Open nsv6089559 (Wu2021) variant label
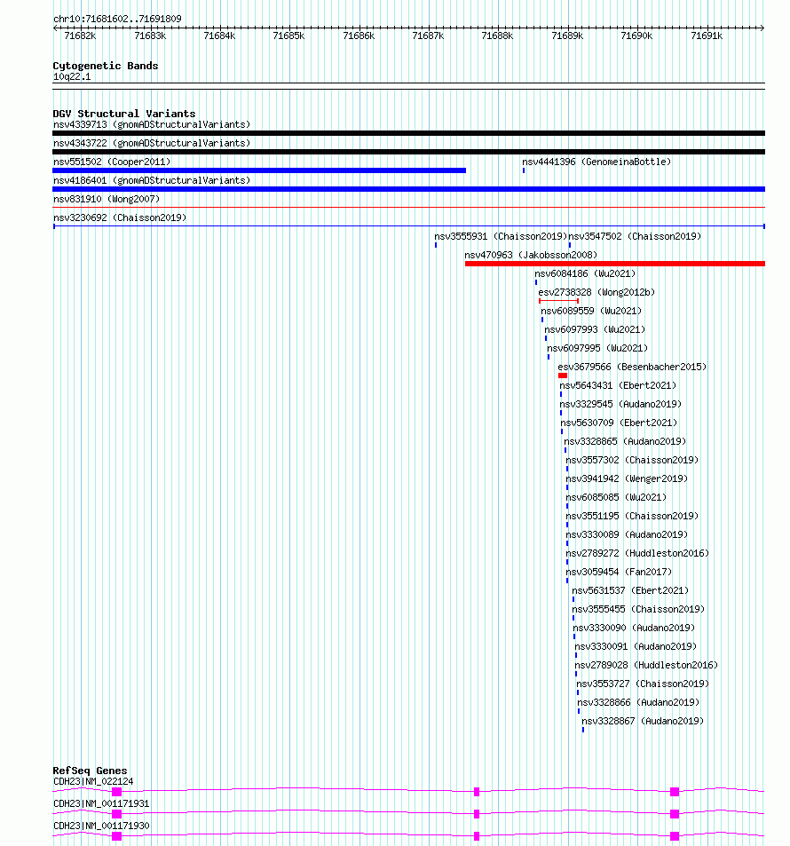Screen dimensions: 790x846 591,311
